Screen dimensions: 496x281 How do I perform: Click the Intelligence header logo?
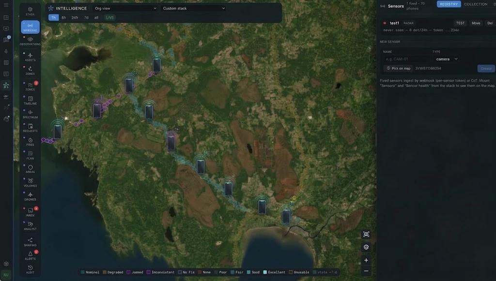51,9
